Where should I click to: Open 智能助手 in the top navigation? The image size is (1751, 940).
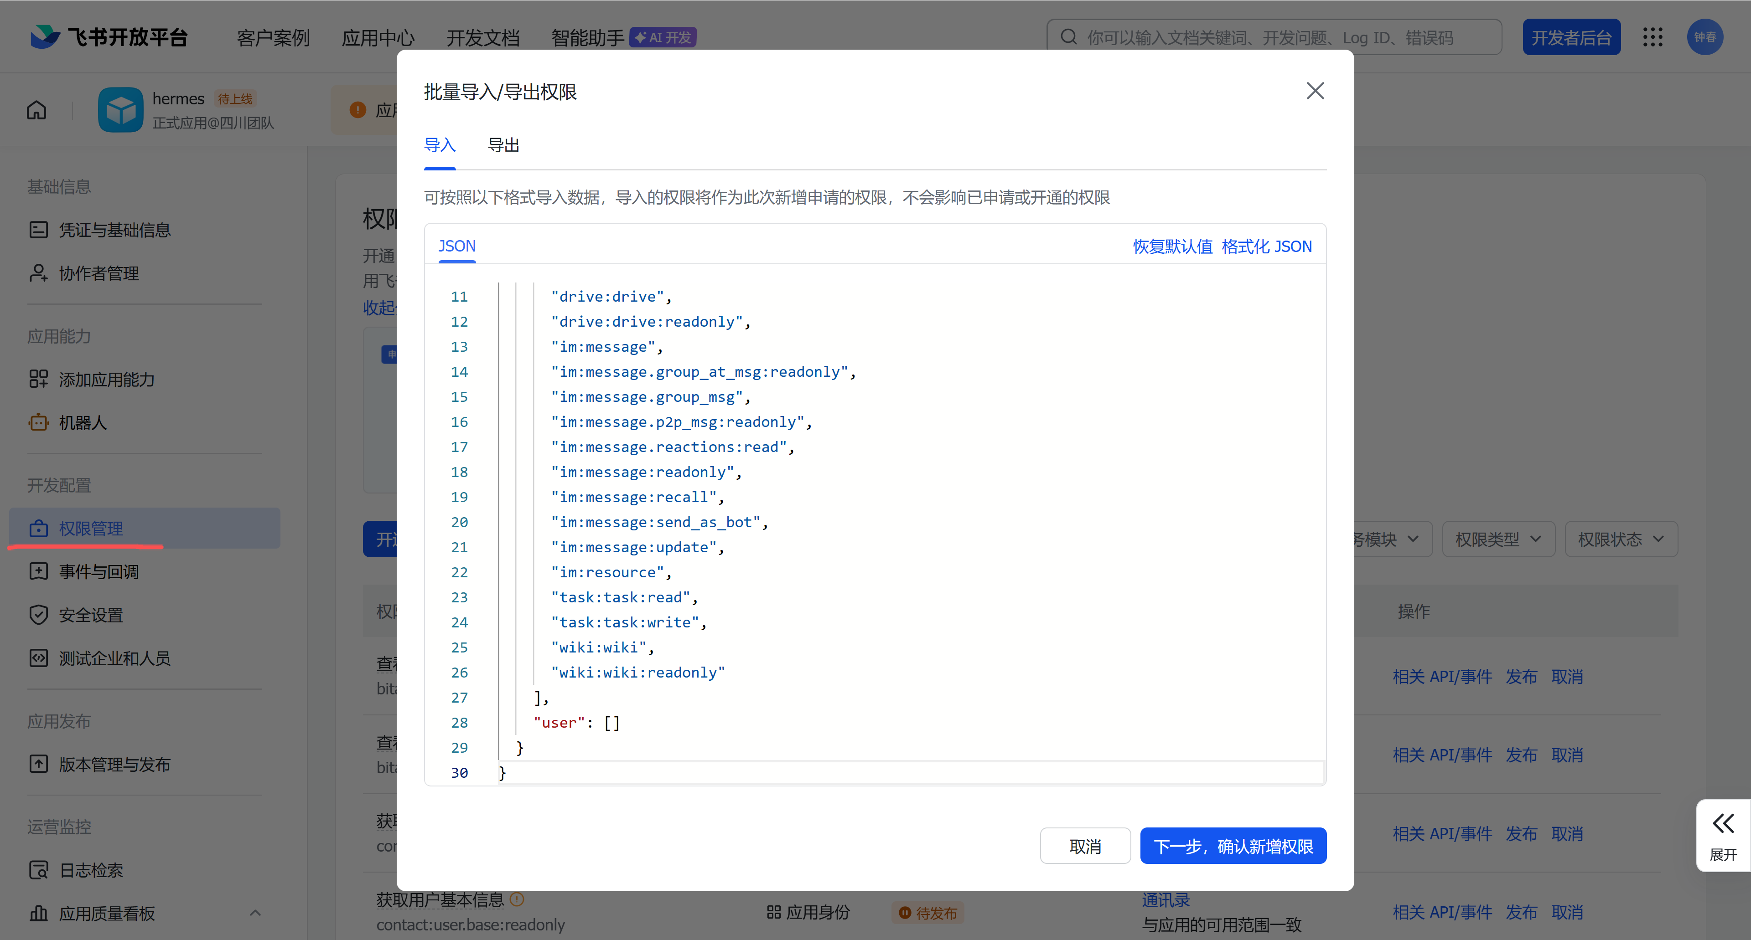click(587, 37)
